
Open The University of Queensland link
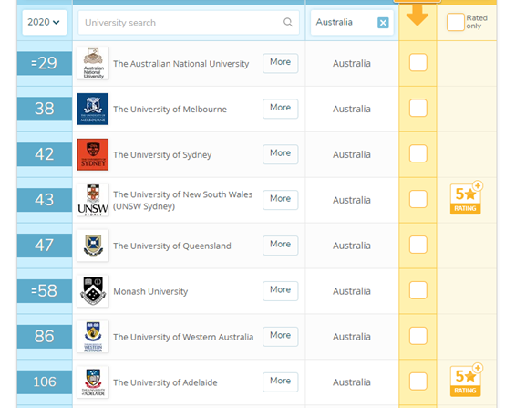pyautogui.click(x=172, y=246)
